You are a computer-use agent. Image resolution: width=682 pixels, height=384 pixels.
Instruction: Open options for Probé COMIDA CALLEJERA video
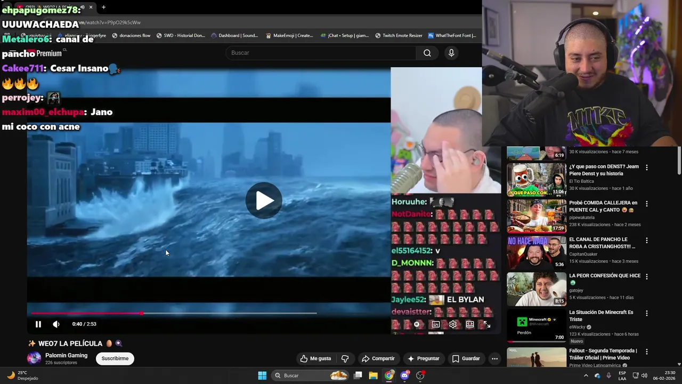point(647,204)
